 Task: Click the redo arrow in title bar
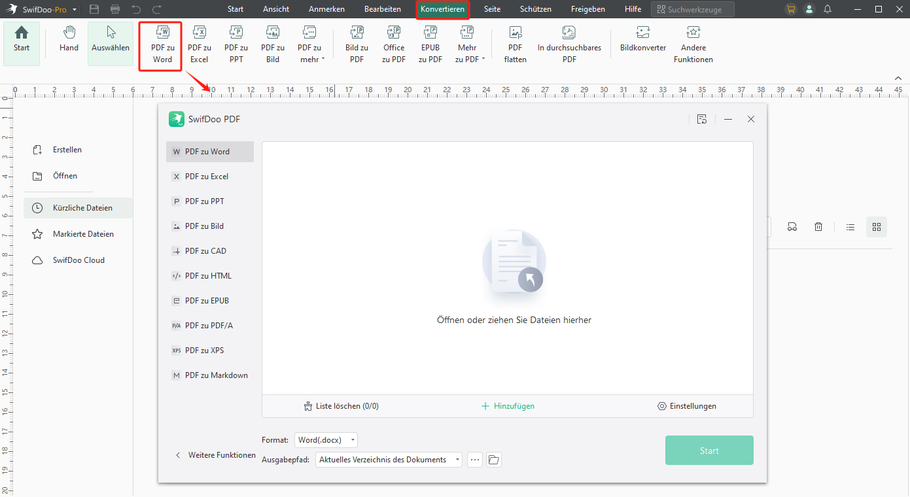point(157,9)
